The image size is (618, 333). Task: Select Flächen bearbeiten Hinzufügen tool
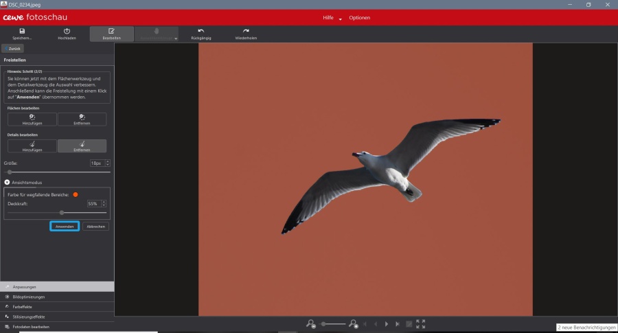coord(32,119)
